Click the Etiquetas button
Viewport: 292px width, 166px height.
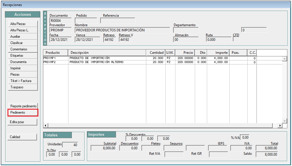(x=23, y=56)
